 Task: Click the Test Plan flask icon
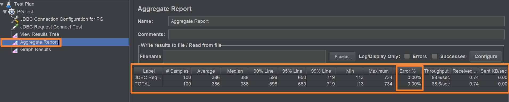click(9, 4)
